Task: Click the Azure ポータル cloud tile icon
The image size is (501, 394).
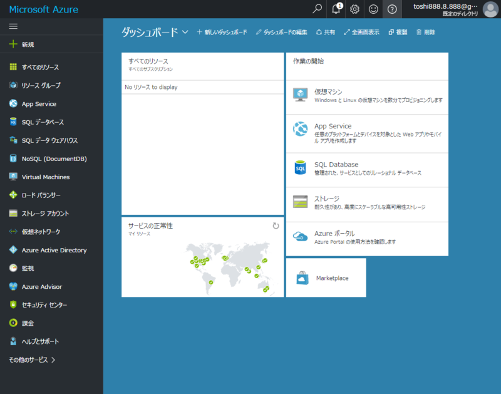Action: click(300, 237)
